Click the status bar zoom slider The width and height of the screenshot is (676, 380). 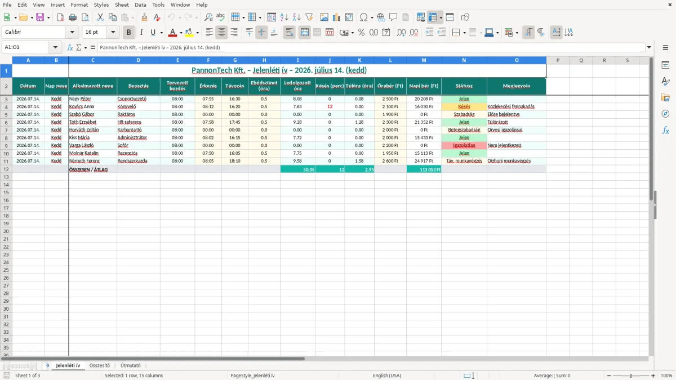[x=630, y=375]
